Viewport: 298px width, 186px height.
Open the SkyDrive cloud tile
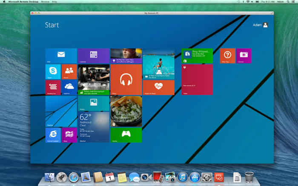(x=69, y=87)
